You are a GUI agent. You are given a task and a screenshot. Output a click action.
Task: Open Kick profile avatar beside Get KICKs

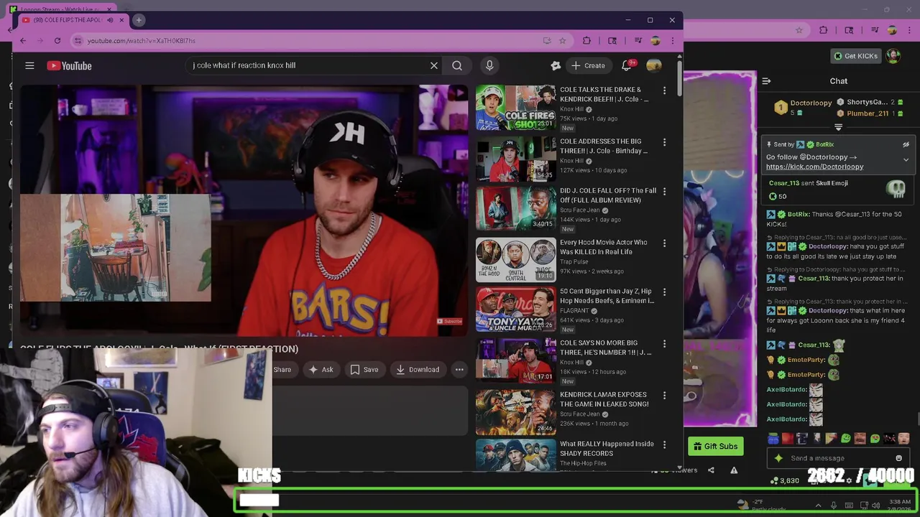tap(893, 55)
